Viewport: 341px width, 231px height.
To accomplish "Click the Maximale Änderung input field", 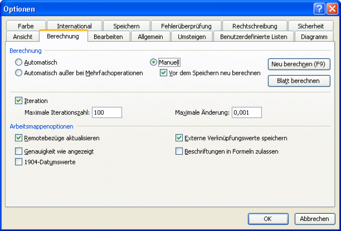I will point(246,113).
